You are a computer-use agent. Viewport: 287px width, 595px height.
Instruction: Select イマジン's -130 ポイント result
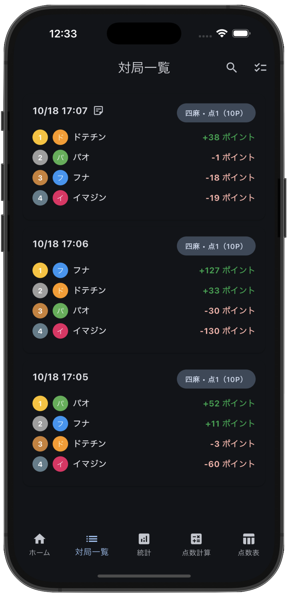(x=227, y=331)
